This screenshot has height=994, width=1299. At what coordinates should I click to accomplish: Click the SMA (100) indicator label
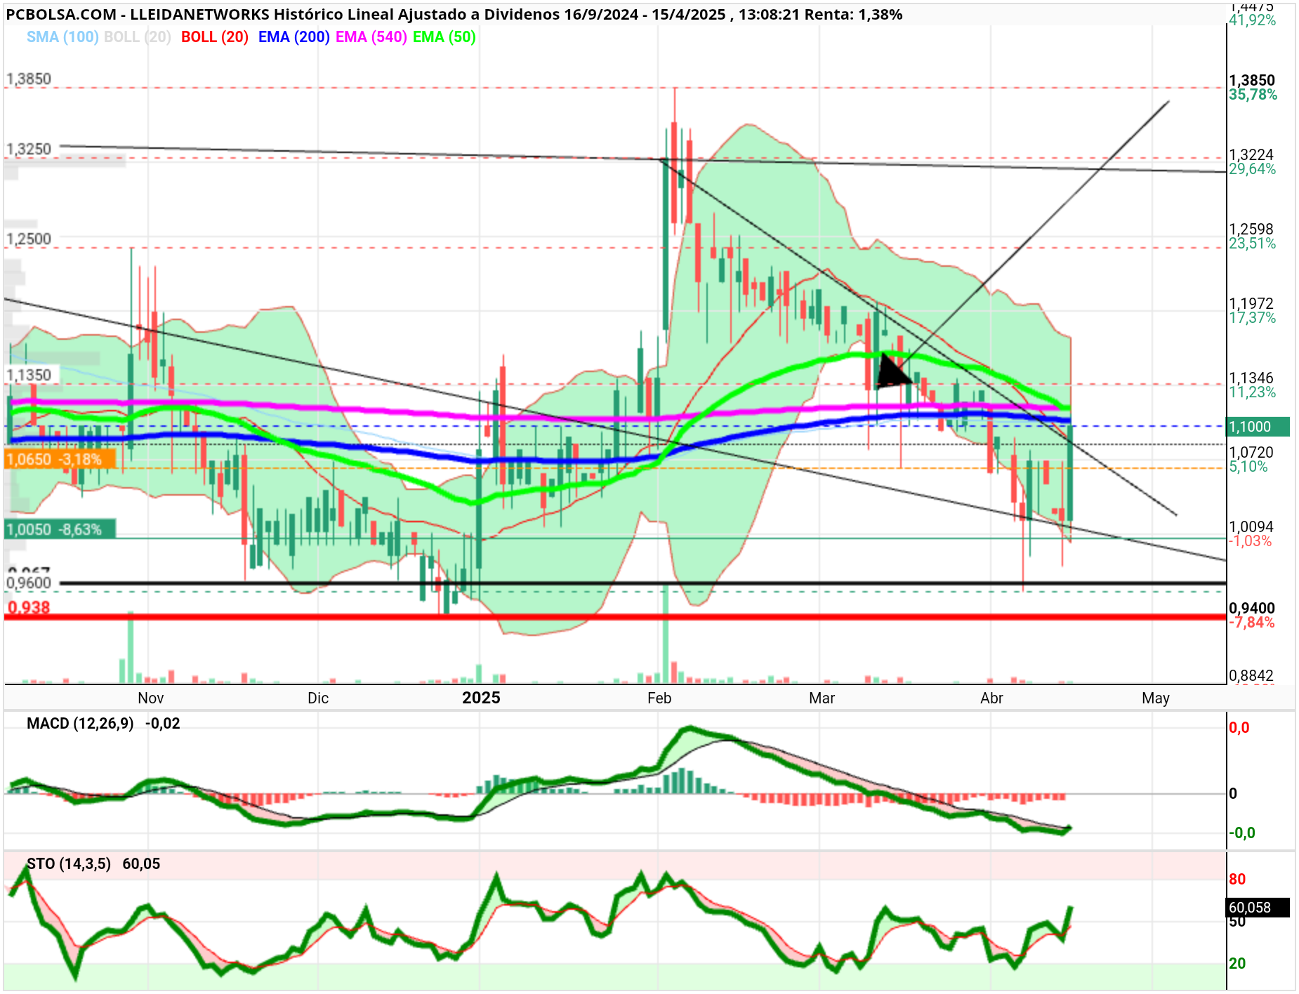tap(62, 37)
